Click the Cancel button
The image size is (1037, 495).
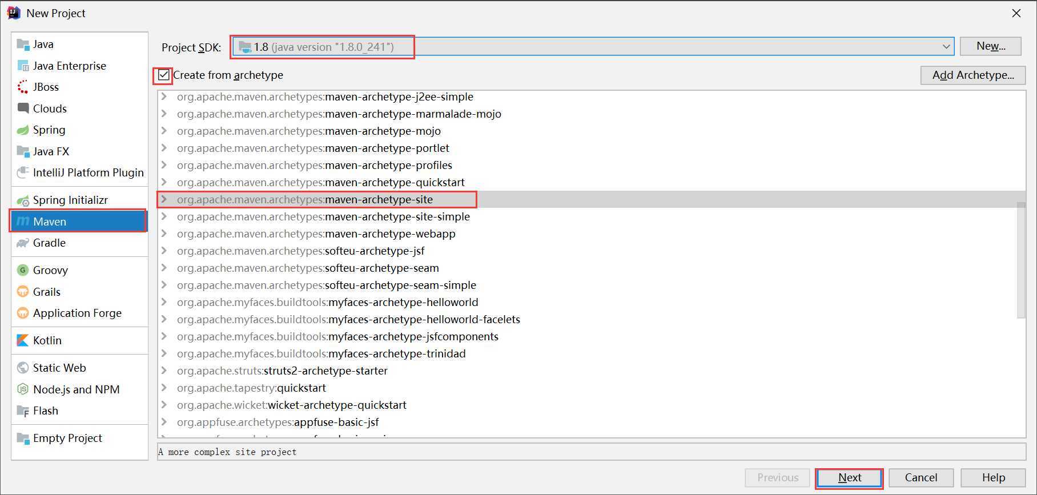921,478
